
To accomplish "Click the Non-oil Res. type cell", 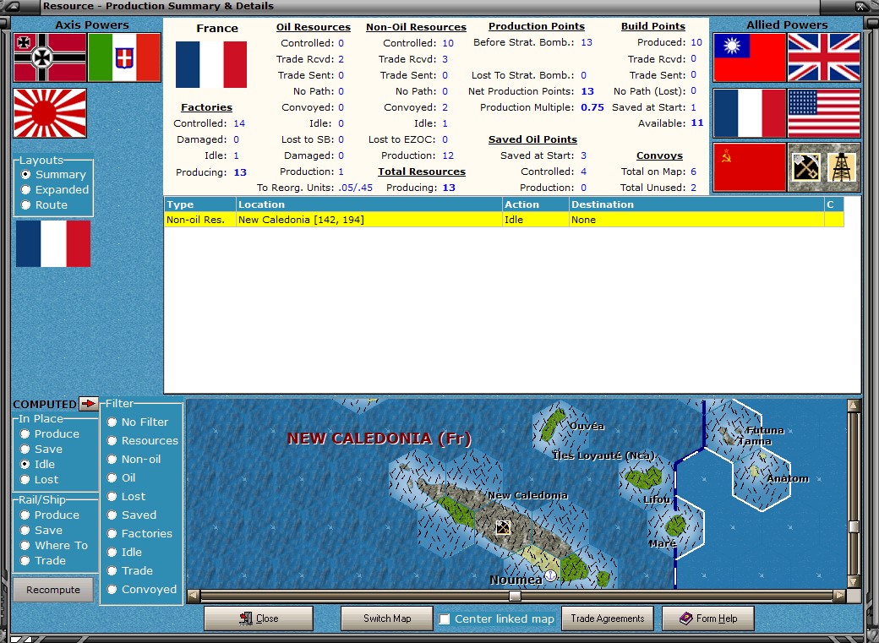I will [200, 220].
